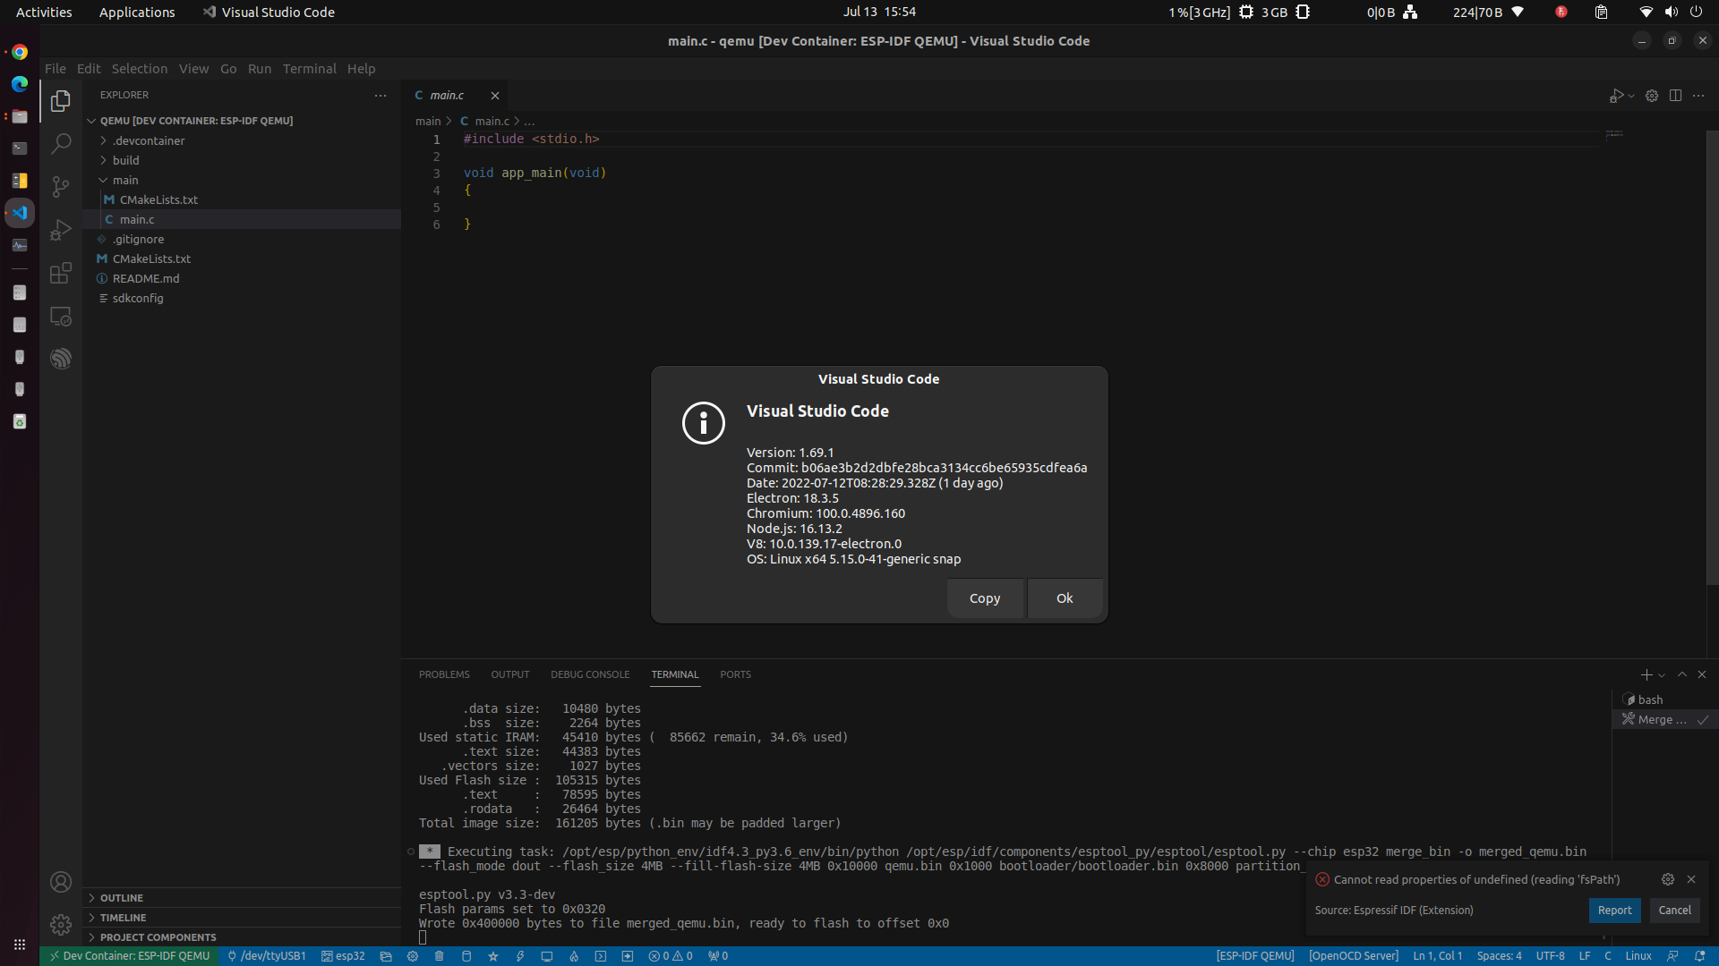Switch to the PROBLEMS panel tab
Screen dimensions: 1719x966
click(x=444, y=674)
